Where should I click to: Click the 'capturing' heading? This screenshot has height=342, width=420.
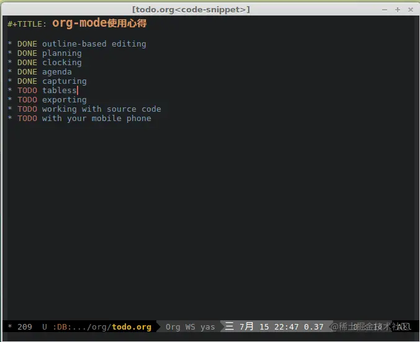pyautogui.click(x=65, y=81)
